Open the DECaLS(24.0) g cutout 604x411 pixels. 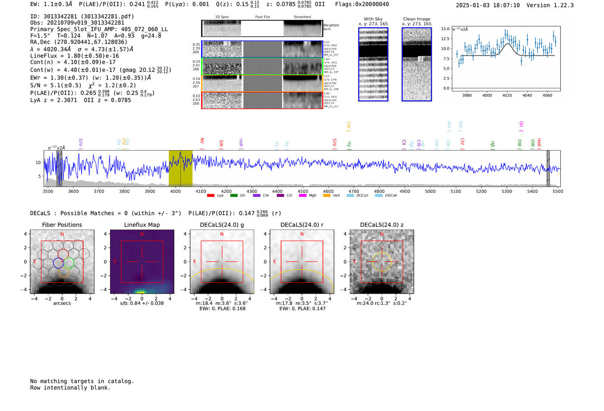point(222,262)
